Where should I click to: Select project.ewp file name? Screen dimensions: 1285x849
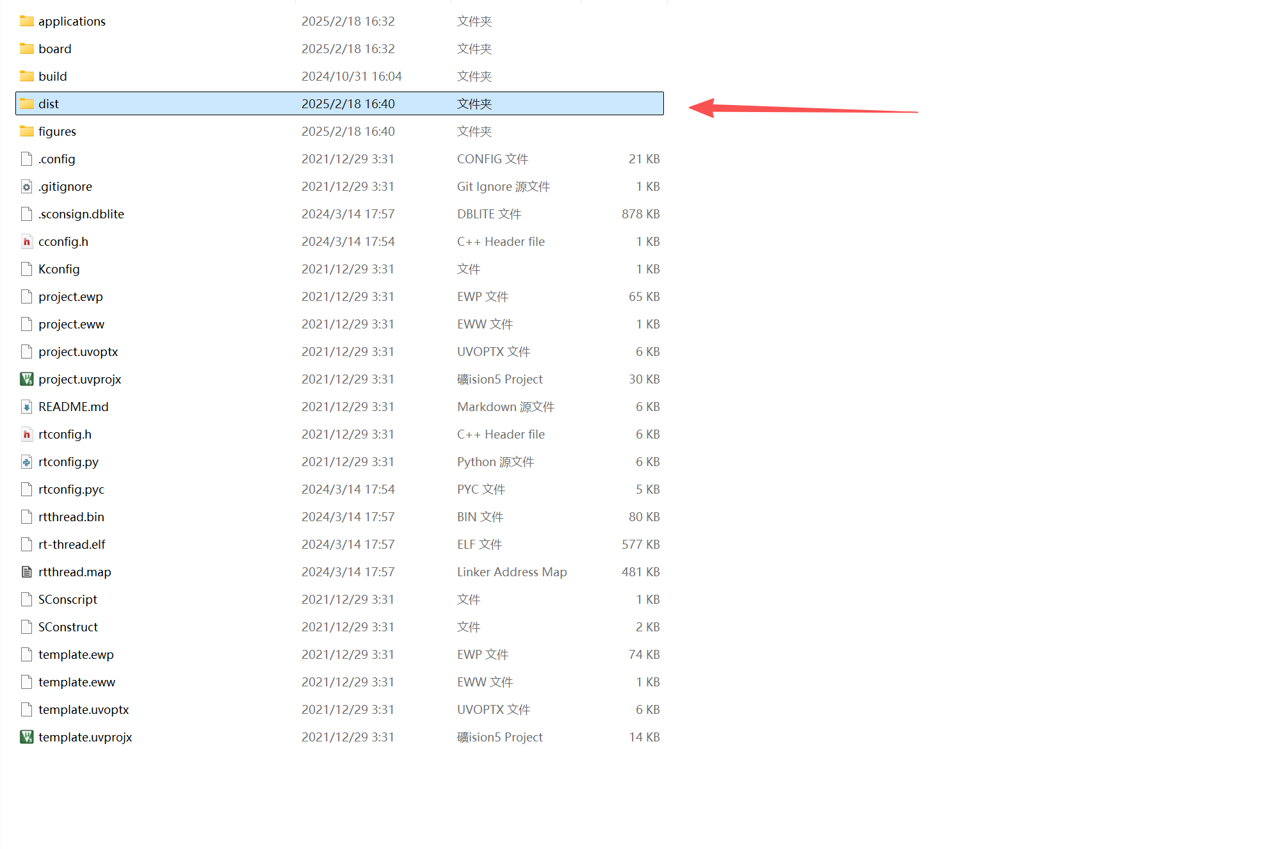point(70,296)
